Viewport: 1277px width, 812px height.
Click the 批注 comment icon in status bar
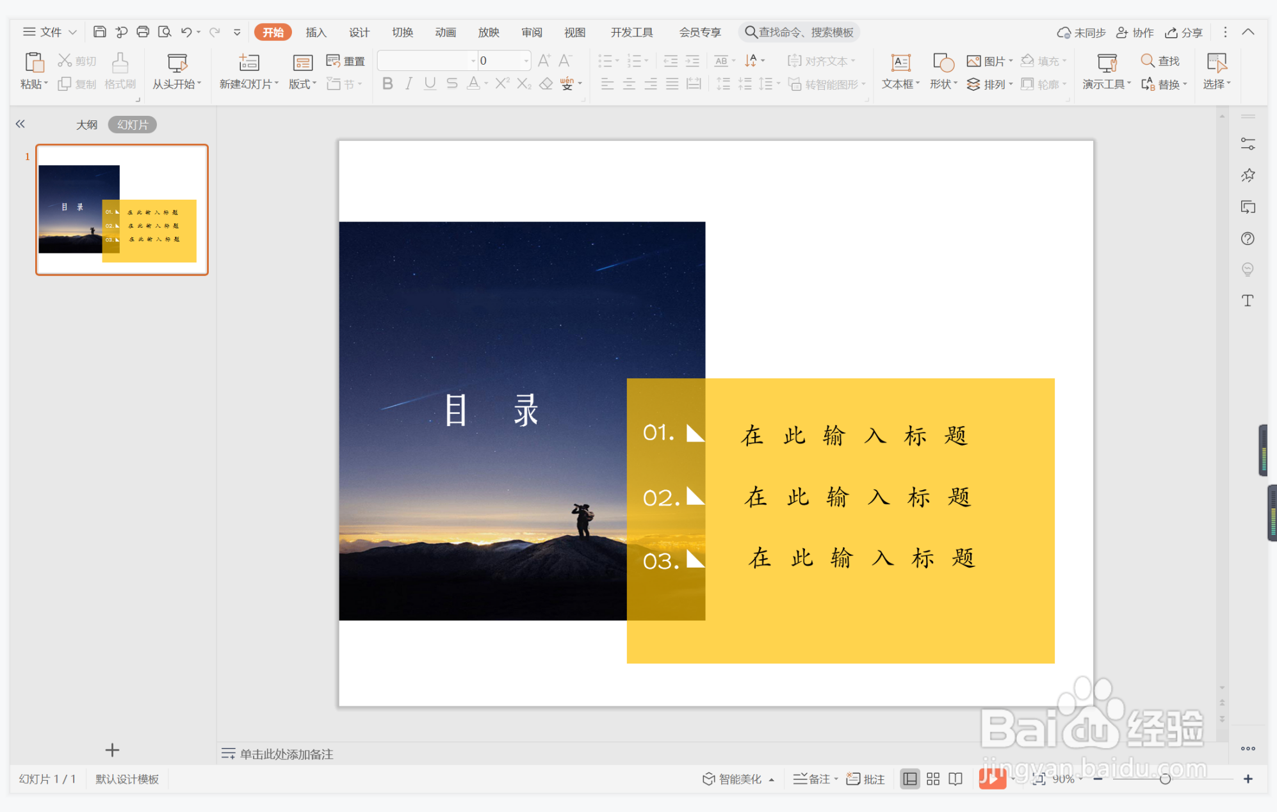point(865,779)
